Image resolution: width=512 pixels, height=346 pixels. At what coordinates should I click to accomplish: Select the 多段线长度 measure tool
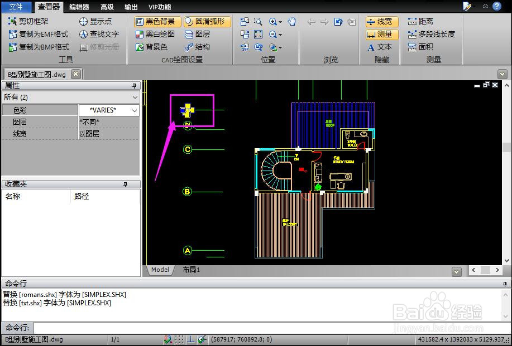pos(432,34)
